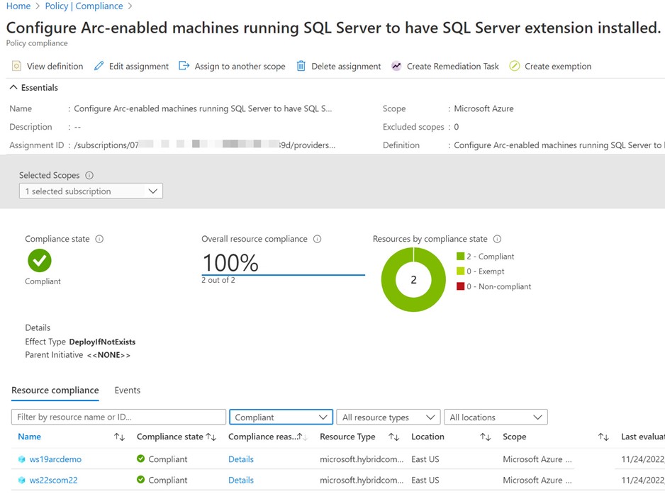This screenshot has height=494, width=665.
Task: Open the All resource types dropdown
Action: pos(388,417)
